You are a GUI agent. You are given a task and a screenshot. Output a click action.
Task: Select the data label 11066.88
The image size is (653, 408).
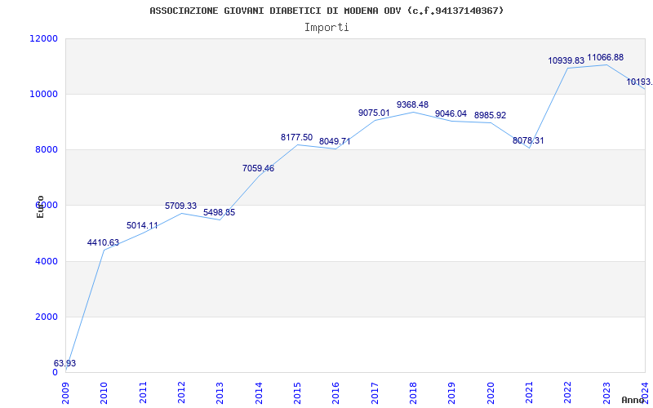[x=605, y=57]
